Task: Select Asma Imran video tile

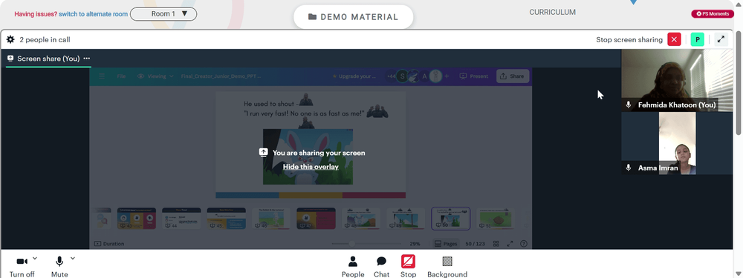Action: coord(677,143)
